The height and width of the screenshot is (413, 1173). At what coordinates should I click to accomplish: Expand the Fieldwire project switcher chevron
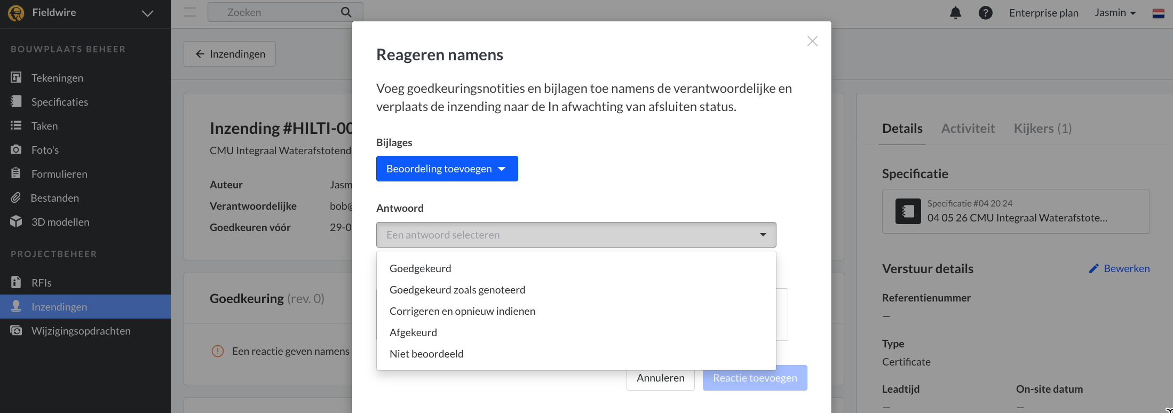[x=148, y=13]
